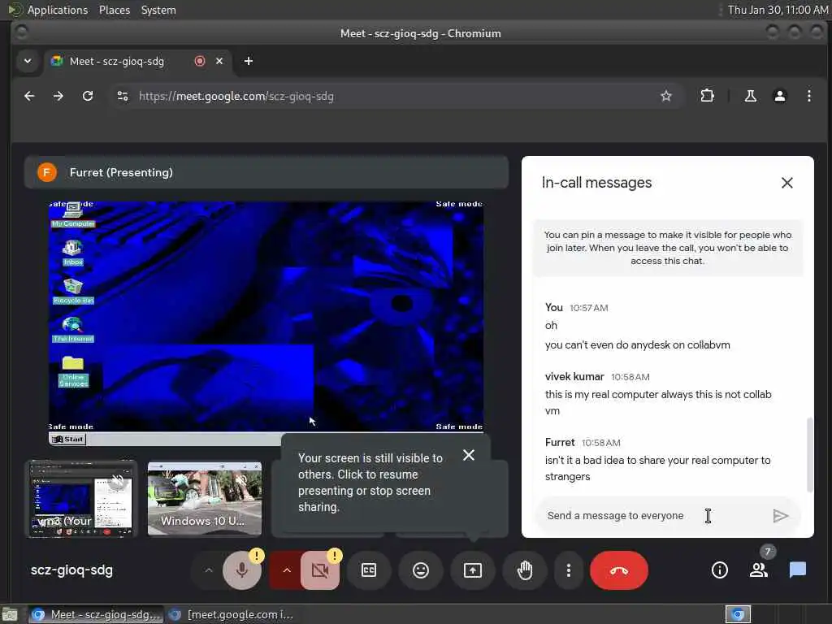Toggle the microphone button

click(242, 570)
